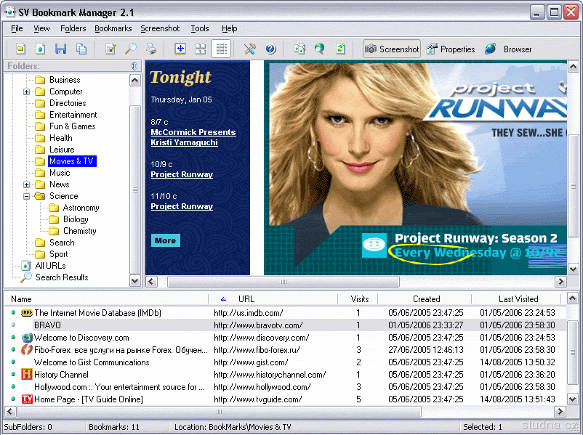Click the preview pane horizontal scrollbar

tap(284, 282)
